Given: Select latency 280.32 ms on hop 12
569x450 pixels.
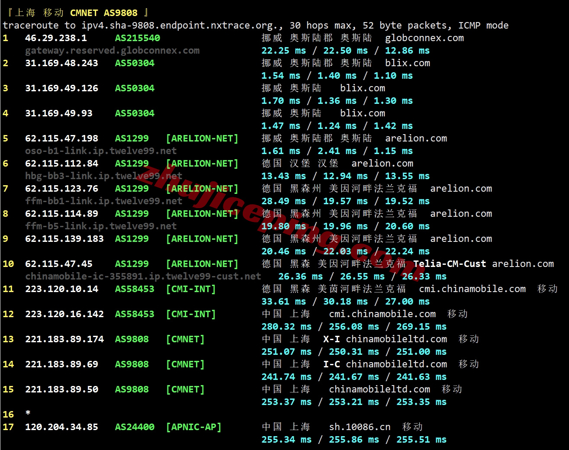Looking at the screenshot, I should (286, 327).
